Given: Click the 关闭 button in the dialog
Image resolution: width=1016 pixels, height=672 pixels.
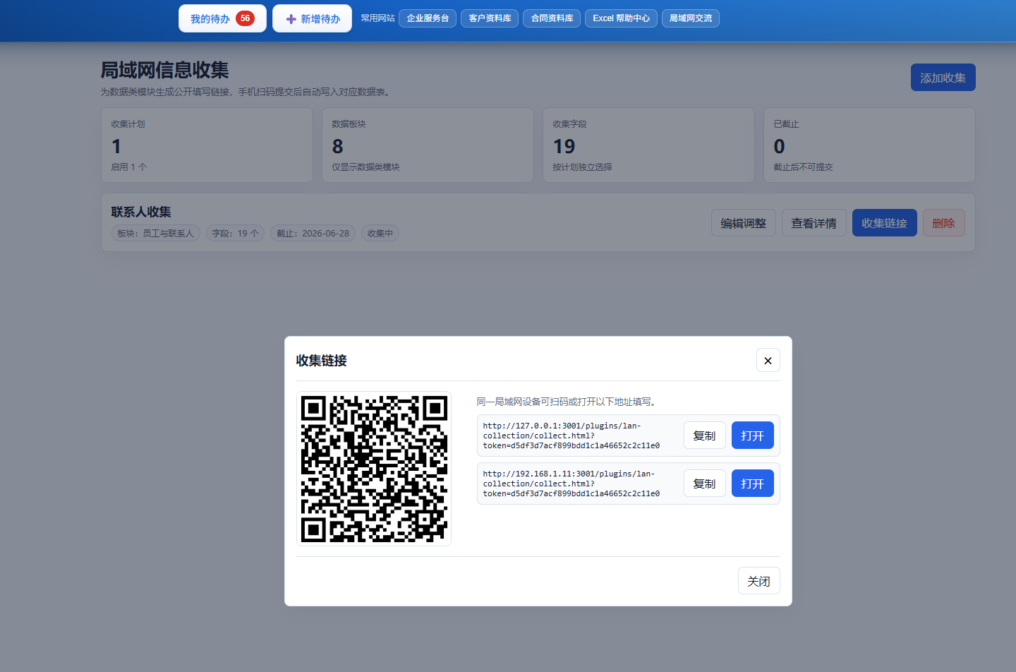Looking at the screenshot, I should click(759, 581).
